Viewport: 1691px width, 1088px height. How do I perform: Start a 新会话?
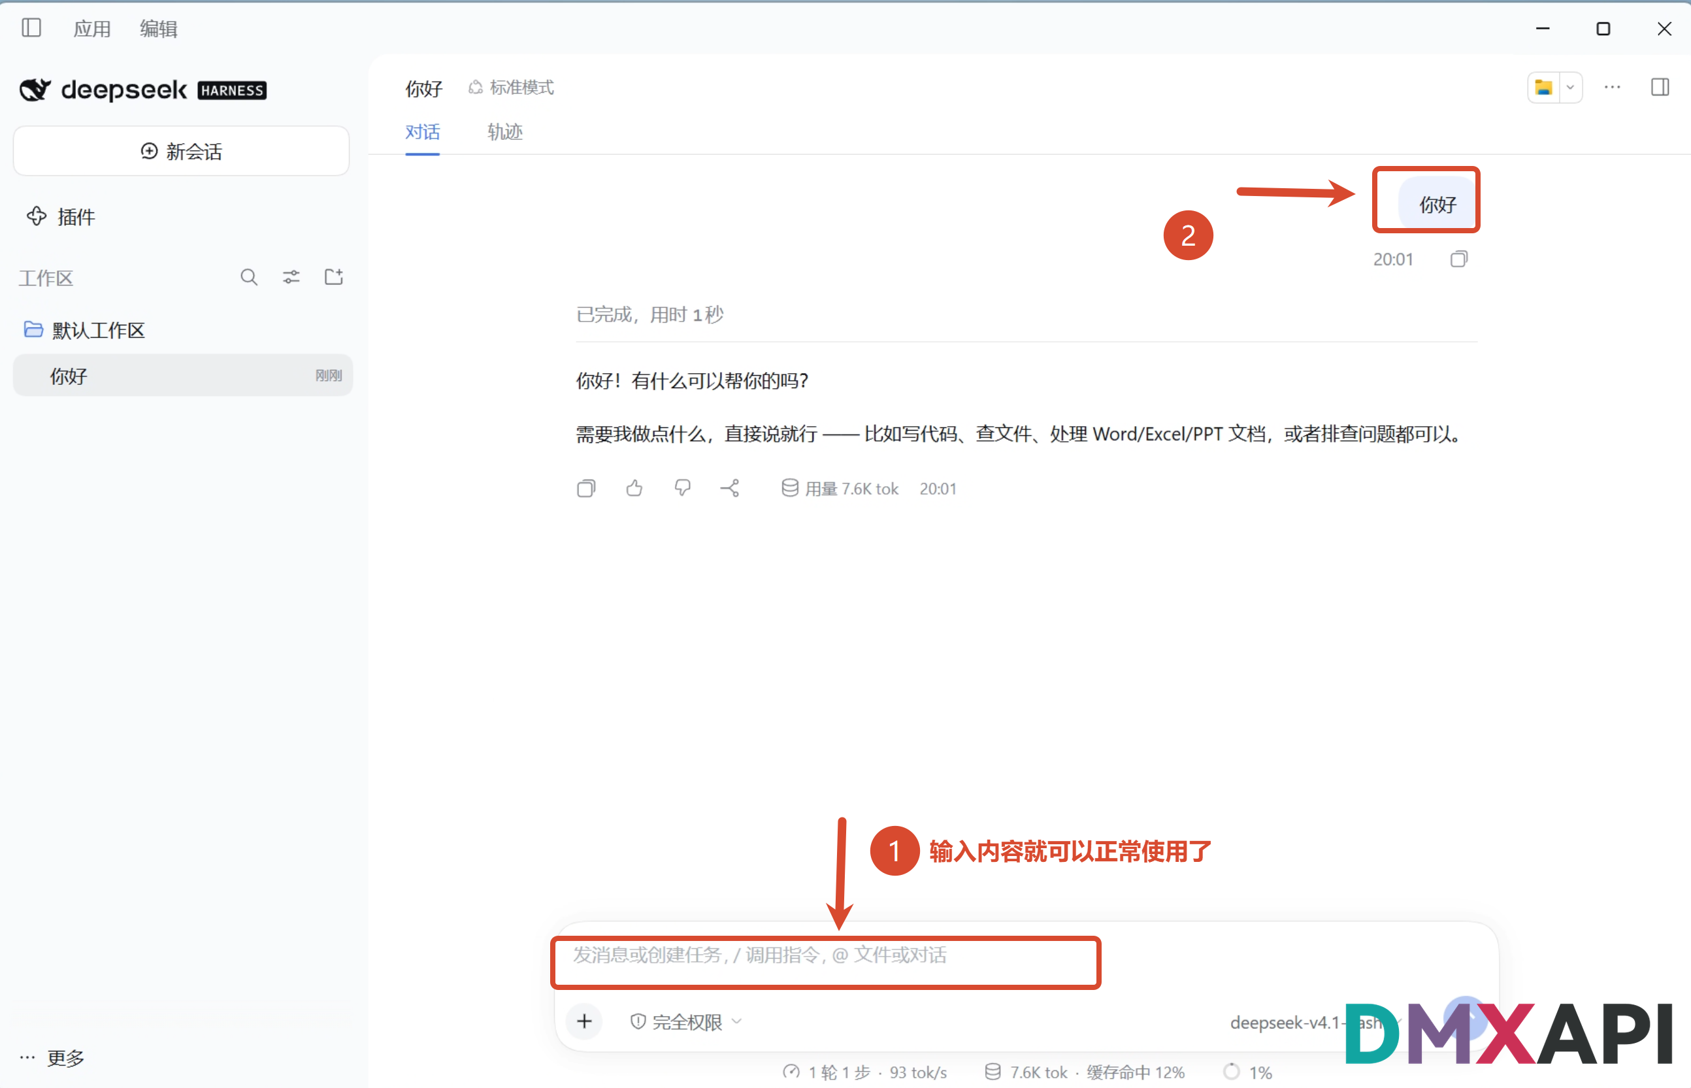pos(182,151)
